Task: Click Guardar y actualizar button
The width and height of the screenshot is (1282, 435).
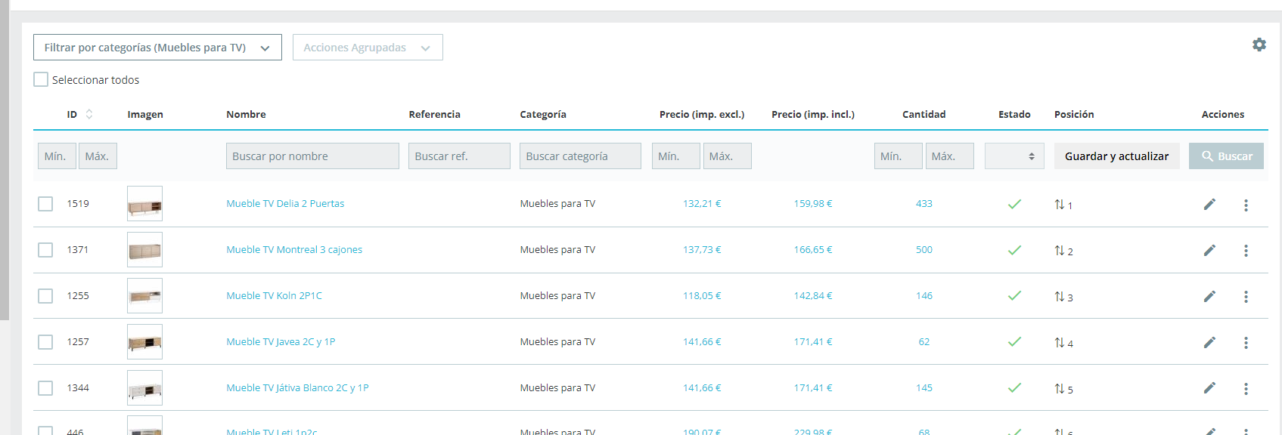Action: pyautogui.click(x=1116, y=156)
